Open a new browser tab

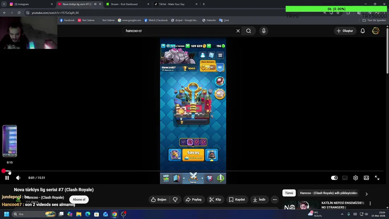click(204, 4)
